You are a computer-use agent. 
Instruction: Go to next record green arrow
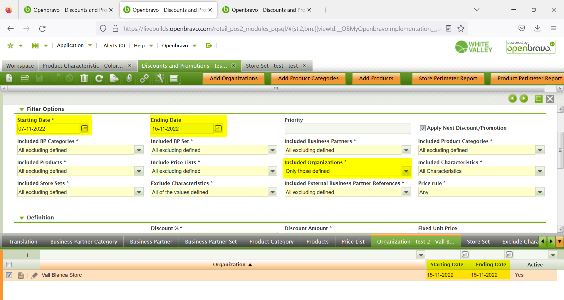[524, 99]
